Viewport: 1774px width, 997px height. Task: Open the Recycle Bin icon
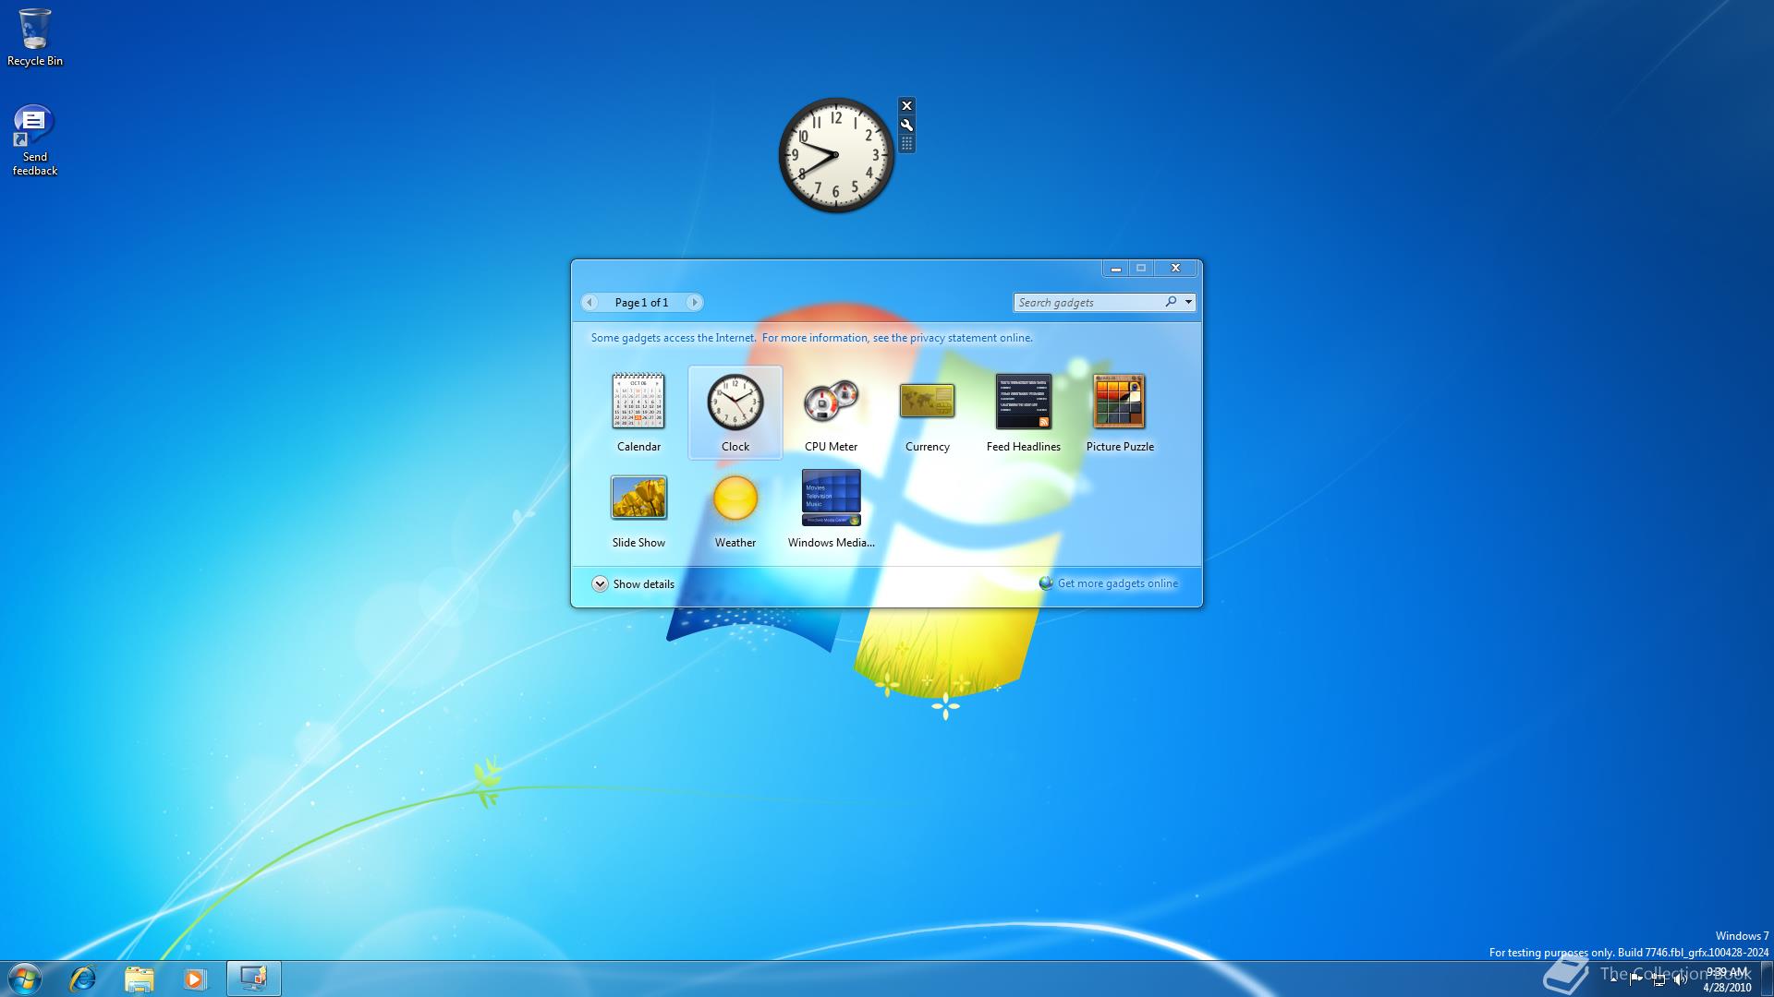click(x=35, y=38)
